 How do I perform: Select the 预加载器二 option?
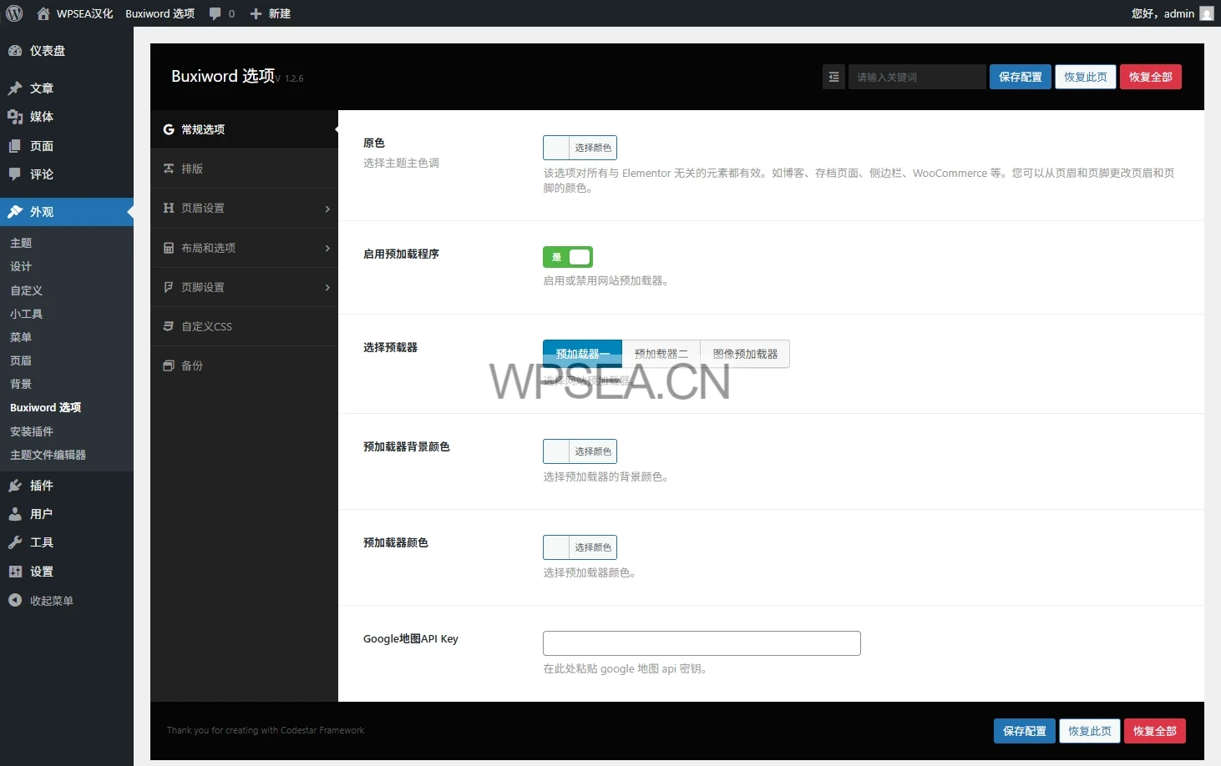[661, 354]
